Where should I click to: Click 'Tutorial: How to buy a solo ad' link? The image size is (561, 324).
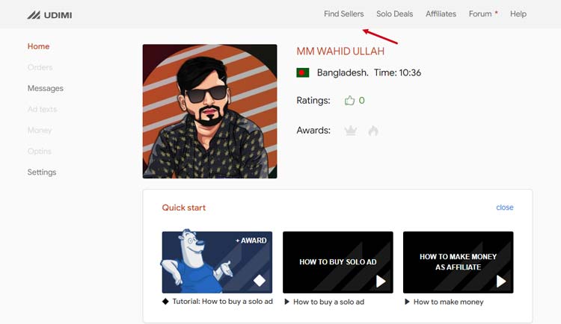223,302
